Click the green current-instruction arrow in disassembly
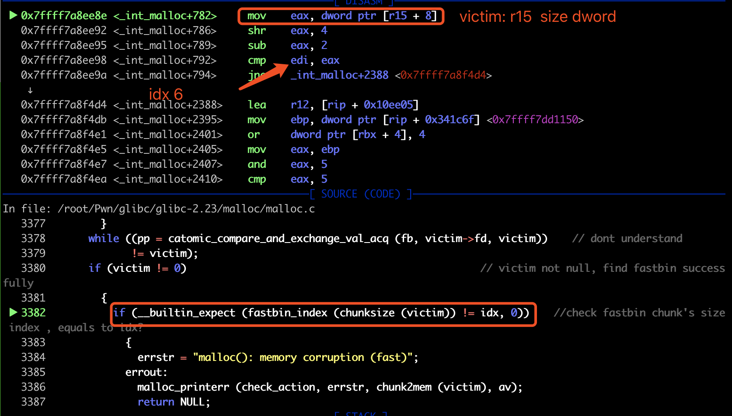The image size is (732, 416). (x=13, y=16)
